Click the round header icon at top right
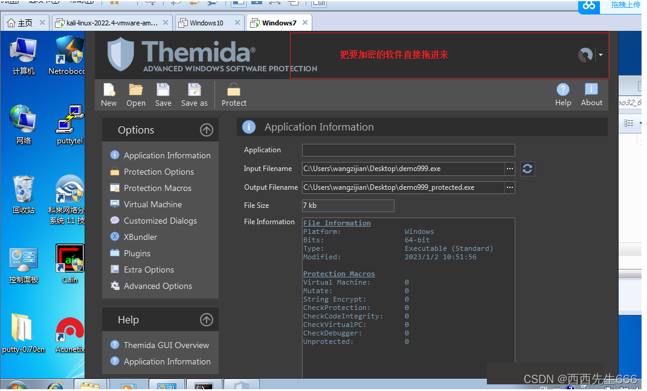The image size is (647, 391). [585, 55]
